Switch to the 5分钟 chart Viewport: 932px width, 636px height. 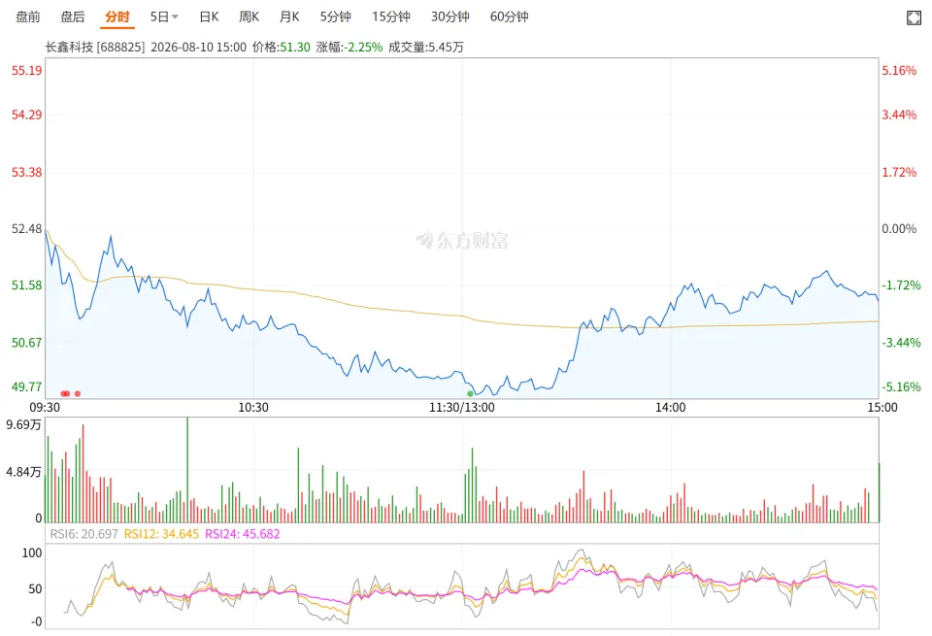(335, 17)
